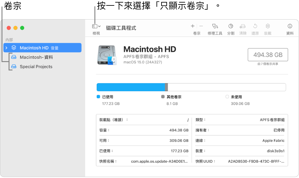Click the 可用 value 309.06 GB
299x178 pixels.
tap(179, 141)
